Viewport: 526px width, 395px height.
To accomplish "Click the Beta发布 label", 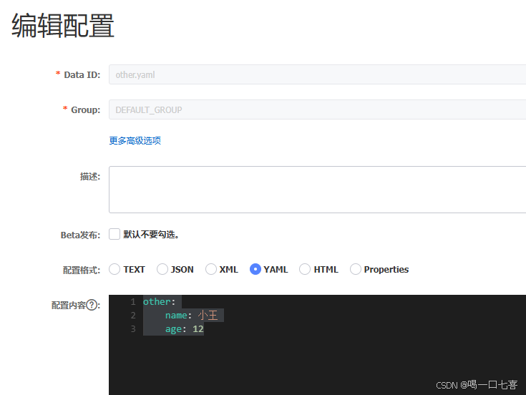I will 80,235.
